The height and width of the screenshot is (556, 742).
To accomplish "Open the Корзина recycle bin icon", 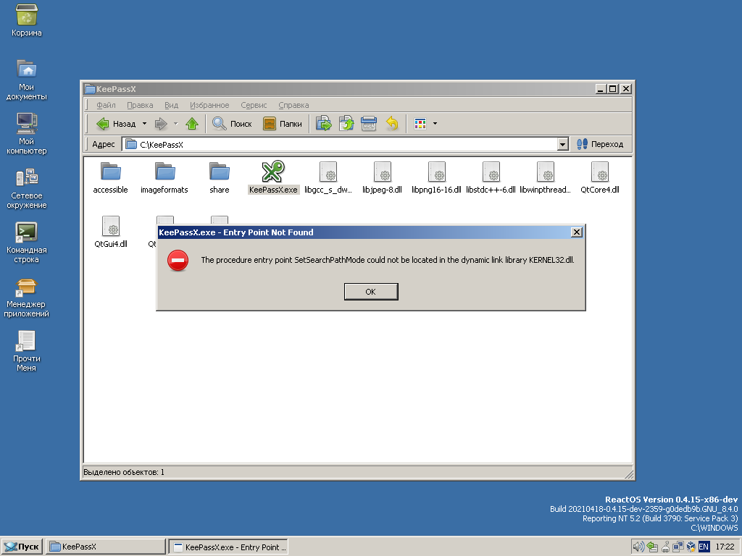I will point(27,20).
